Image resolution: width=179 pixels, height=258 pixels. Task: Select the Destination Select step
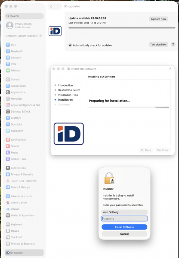69,90
